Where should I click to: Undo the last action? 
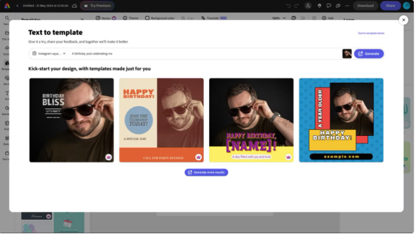[x=288, y=5]
